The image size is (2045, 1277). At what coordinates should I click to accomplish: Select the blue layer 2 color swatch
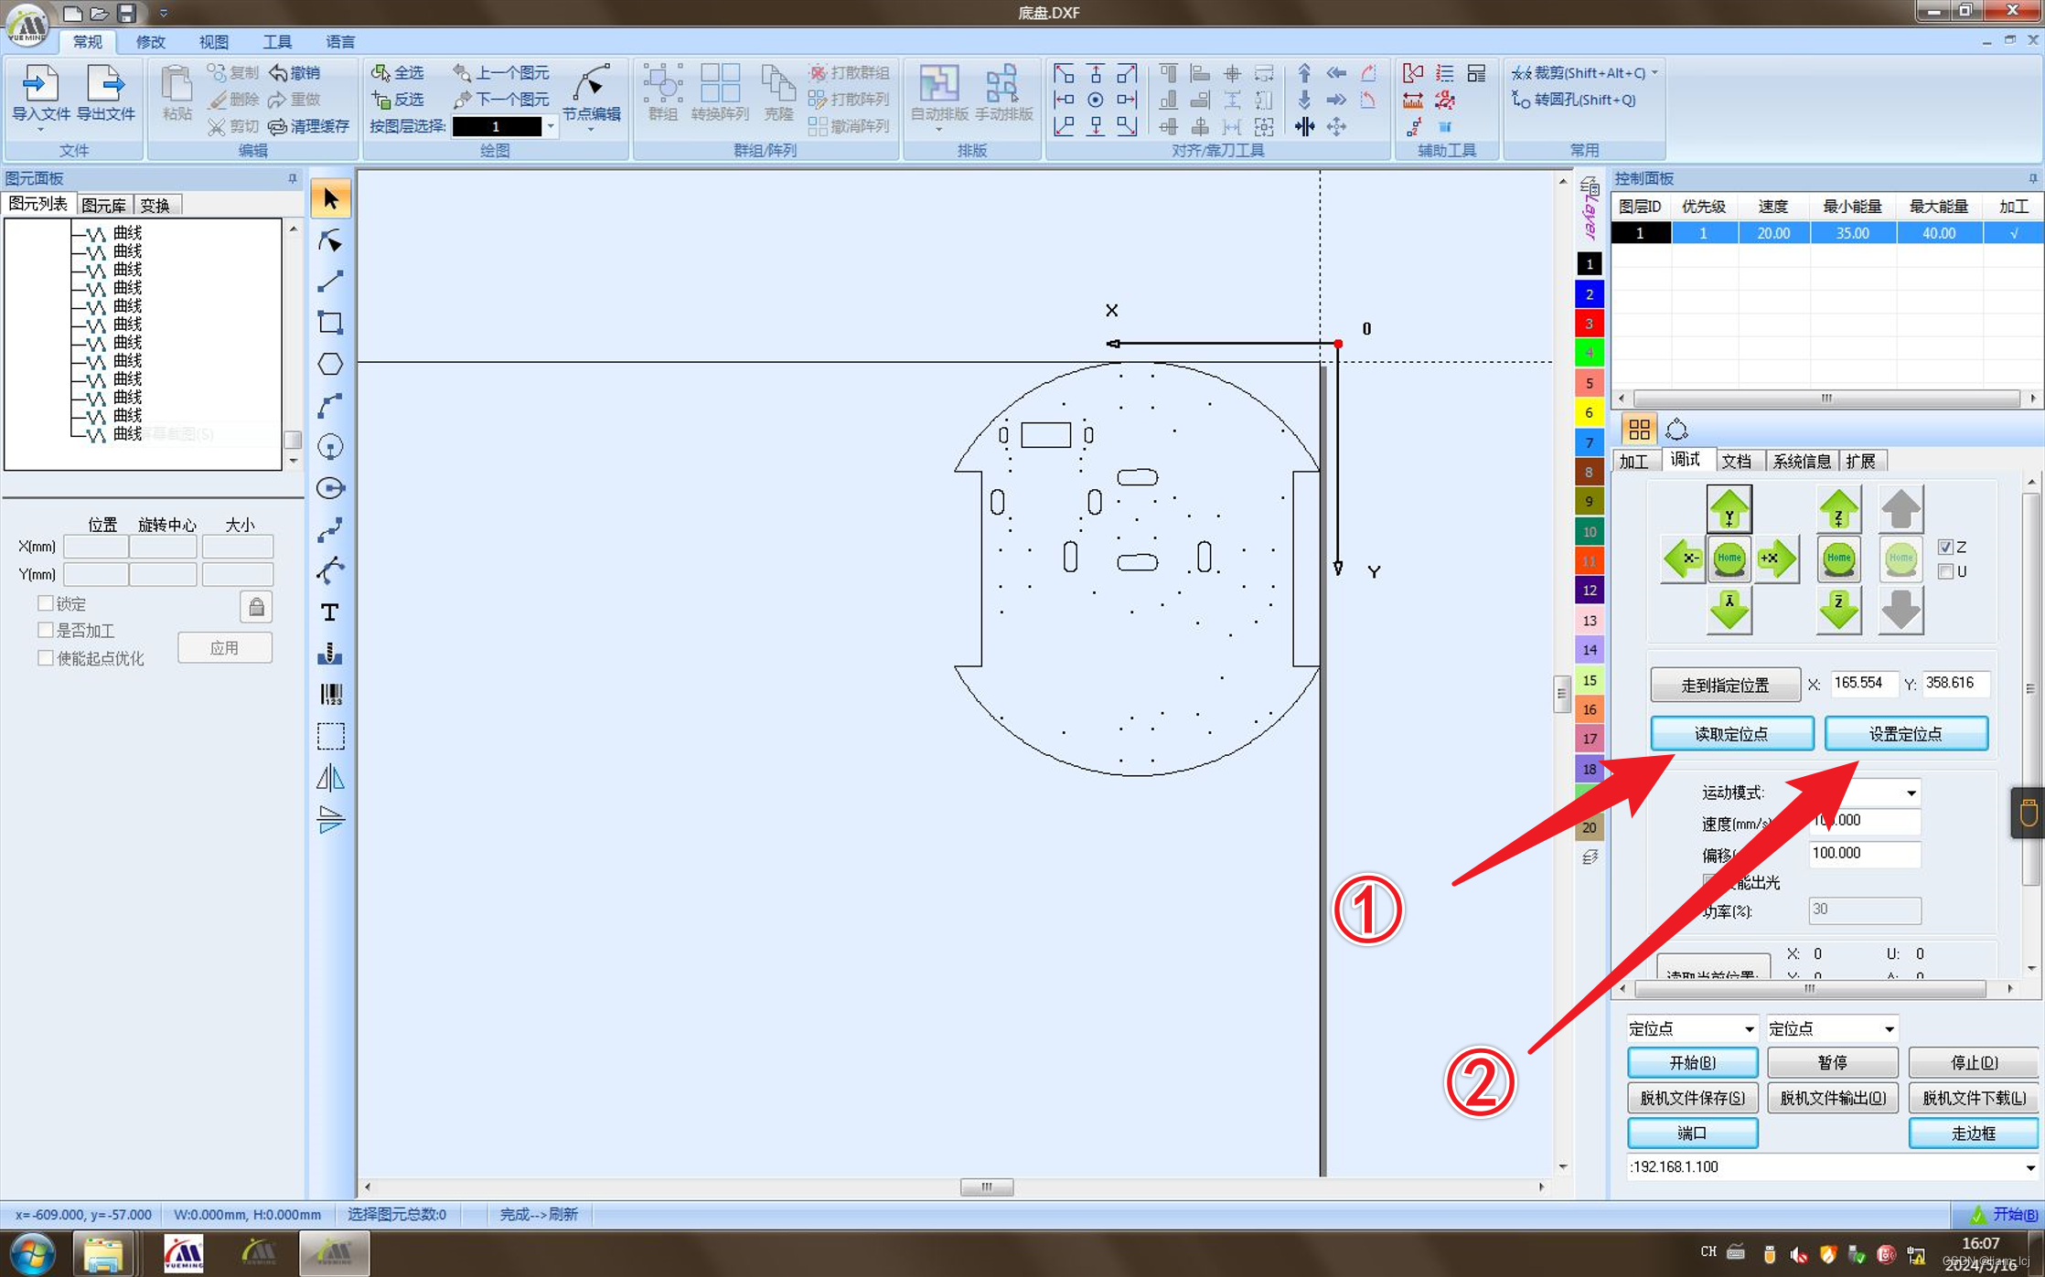tap(1590, 294)
